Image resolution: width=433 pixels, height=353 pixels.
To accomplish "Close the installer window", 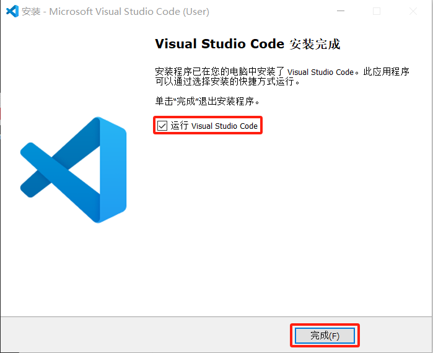I will tap(413, 11).
